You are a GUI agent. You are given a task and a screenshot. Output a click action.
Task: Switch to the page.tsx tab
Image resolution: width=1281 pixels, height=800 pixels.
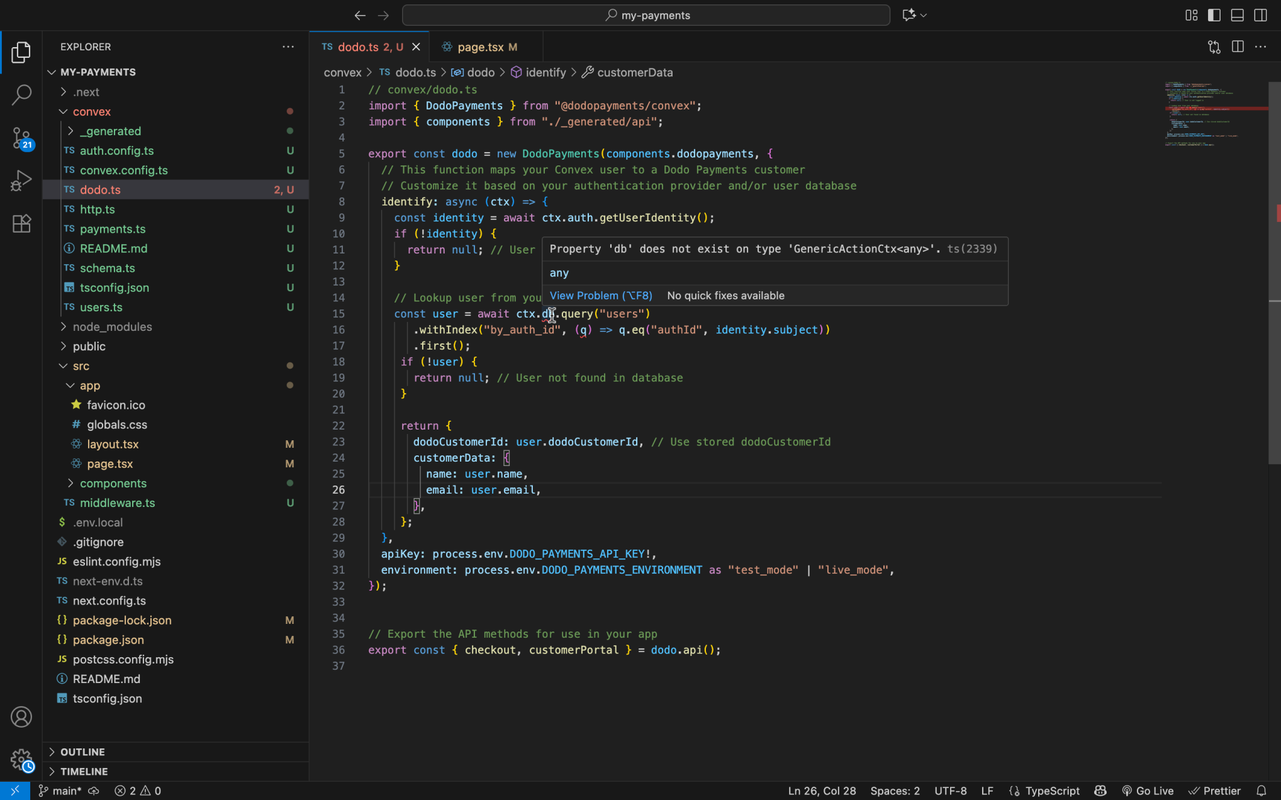click(x=480, y=47)
